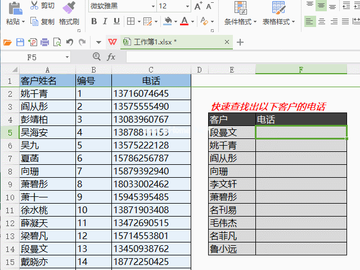Expand the Name Box dropdown arrow

click(67, 57)
